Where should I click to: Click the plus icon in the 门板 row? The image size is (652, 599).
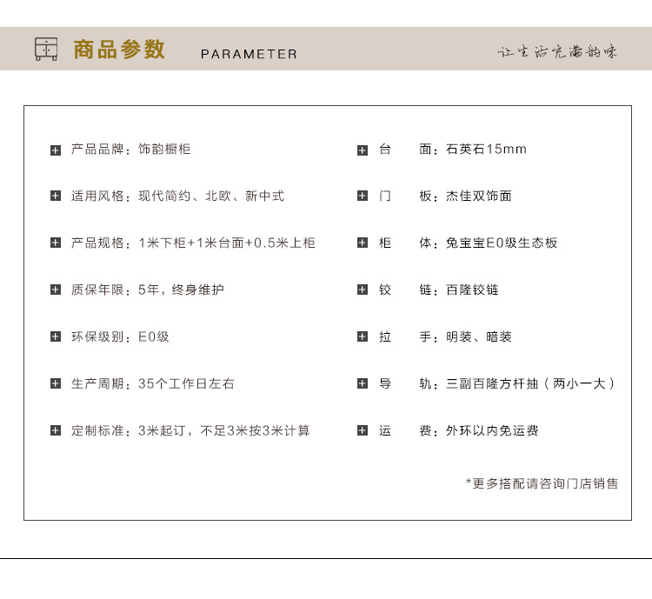click(x=363, y=196)
